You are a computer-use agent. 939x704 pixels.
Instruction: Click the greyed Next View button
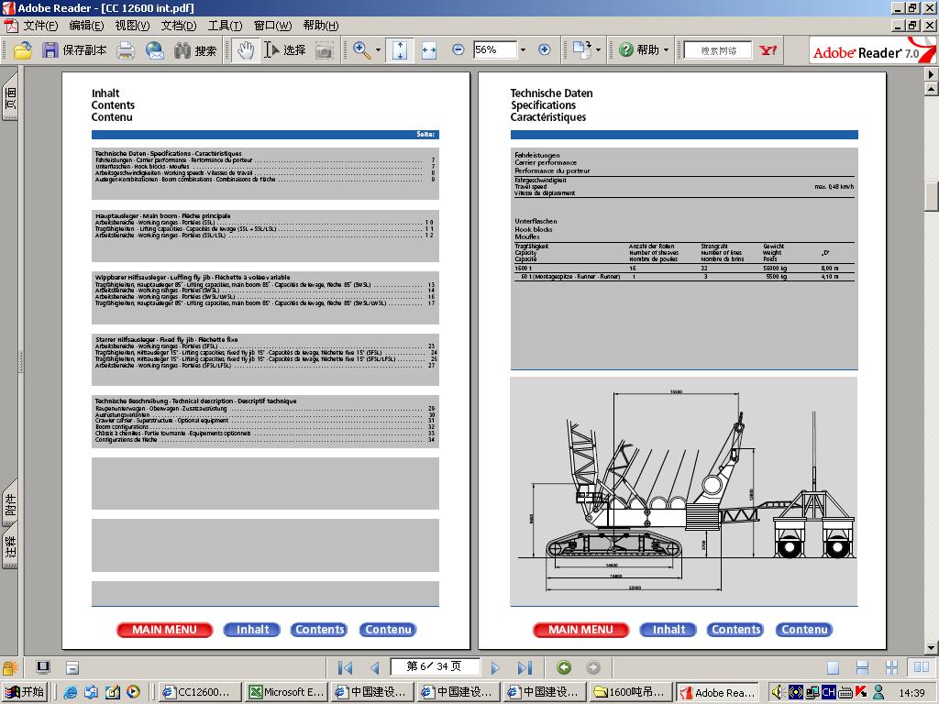coord(593,667)
